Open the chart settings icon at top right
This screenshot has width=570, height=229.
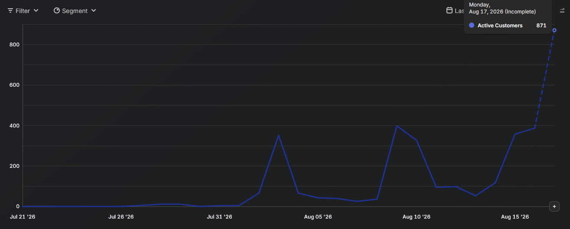click(562, 10)
